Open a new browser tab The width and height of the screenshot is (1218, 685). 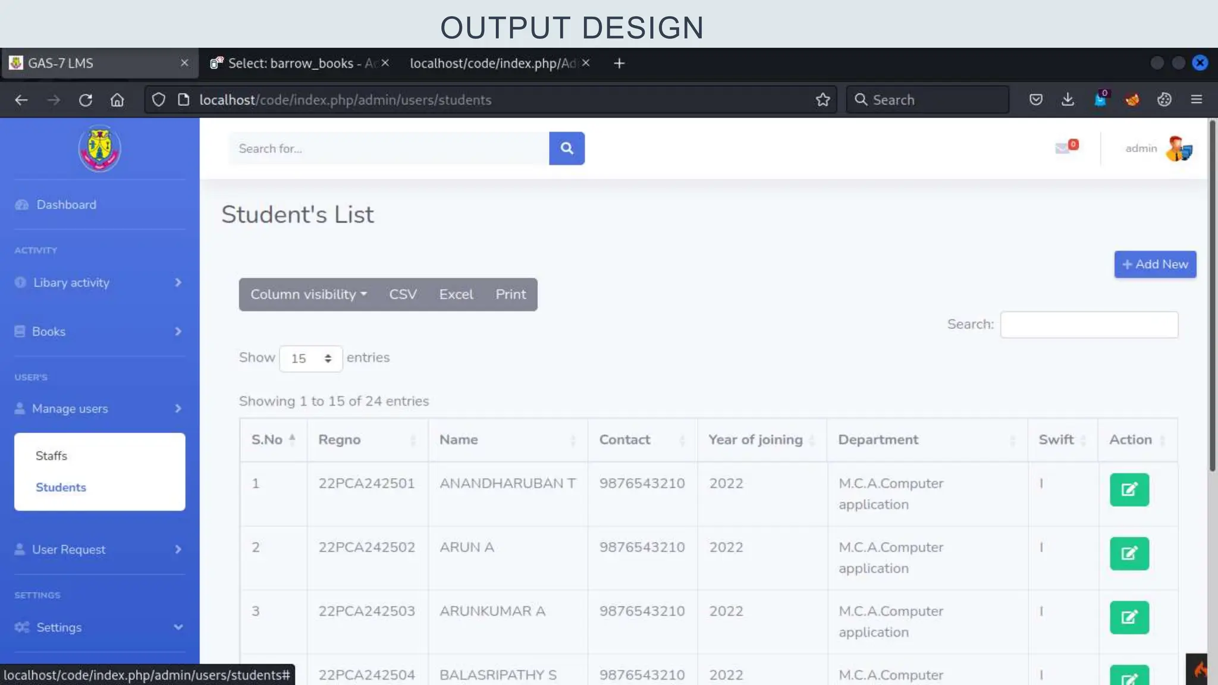point(619,63)
